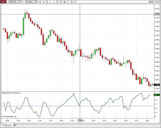Open the chart properties icon
161x128 pixels.
click(71, 2)
